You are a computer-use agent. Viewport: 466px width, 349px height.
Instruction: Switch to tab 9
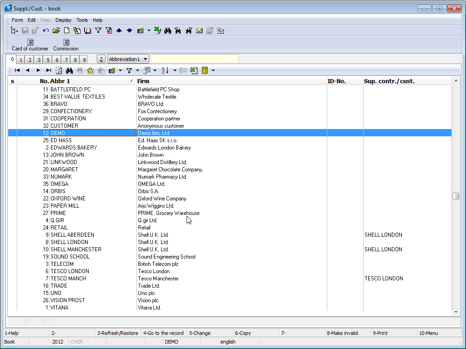pyautogui.click(x=84, y=60)
